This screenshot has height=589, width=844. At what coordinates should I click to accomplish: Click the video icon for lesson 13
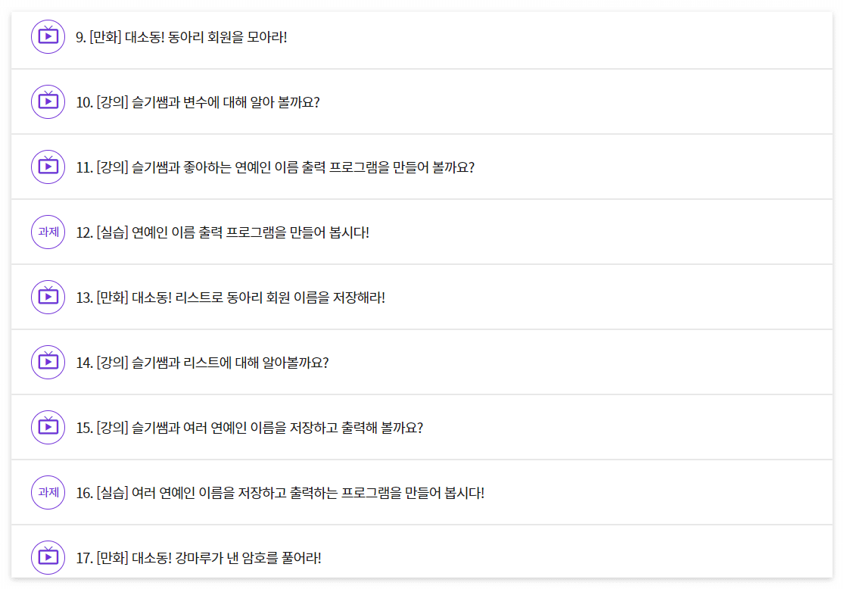pyautogui.click(x=47, y=297)
